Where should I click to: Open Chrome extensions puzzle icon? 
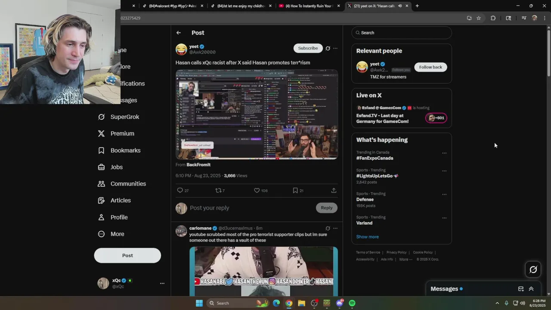click(x=493, y=18)
